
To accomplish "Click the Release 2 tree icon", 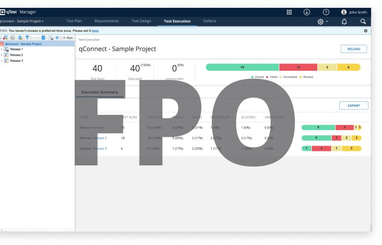I will (x=6, y=55).
